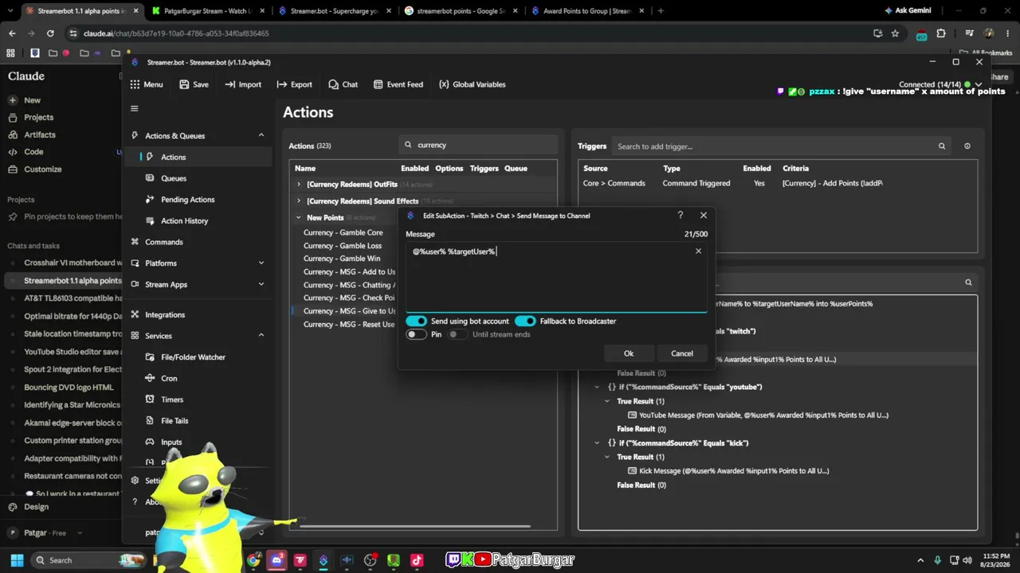Open the Import dialog
The image size is (1020, 573).
coord(243,84)
